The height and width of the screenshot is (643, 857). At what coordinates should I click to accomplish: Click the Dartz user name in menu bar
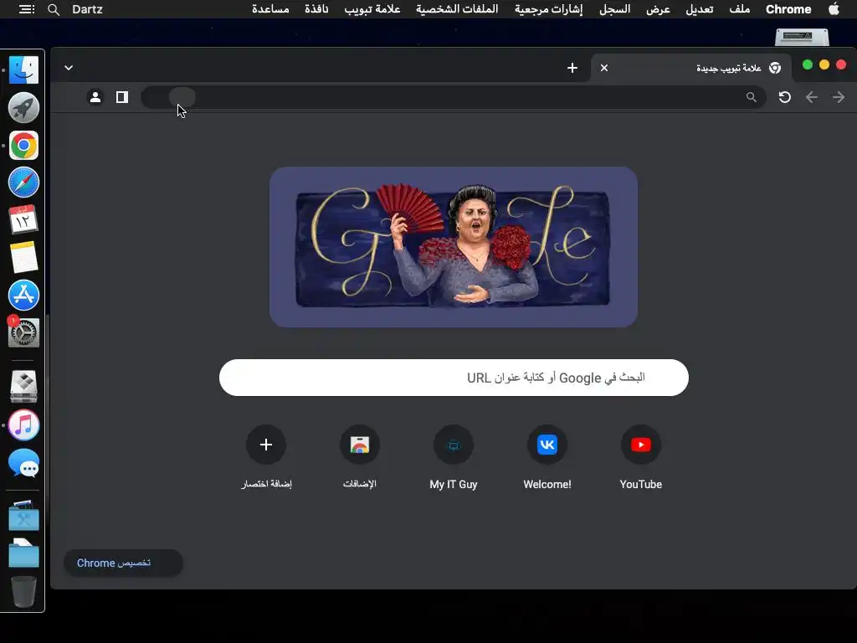[87, 9]
